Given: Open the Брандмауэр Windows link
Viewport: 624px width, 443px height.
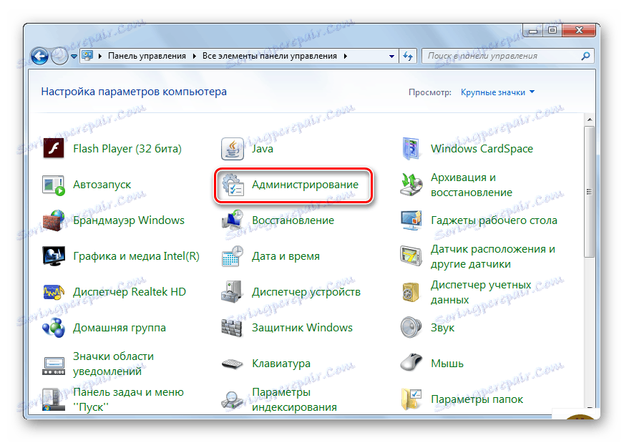Looking at the screenshot, I should click(x=129, y=220).
